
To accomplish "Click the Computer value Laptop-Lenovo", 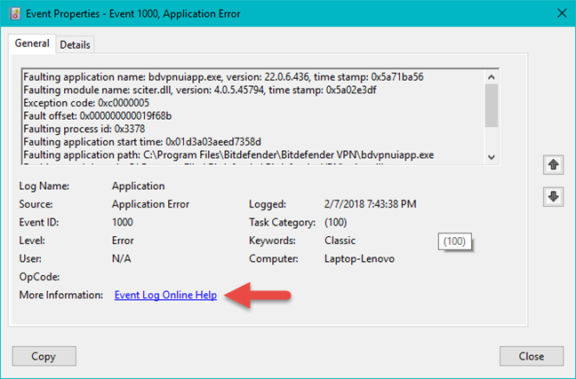I will [x=359, y=258].
